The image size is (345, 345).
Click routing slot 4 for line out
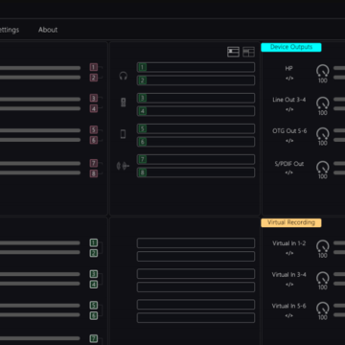click(195, 111)
